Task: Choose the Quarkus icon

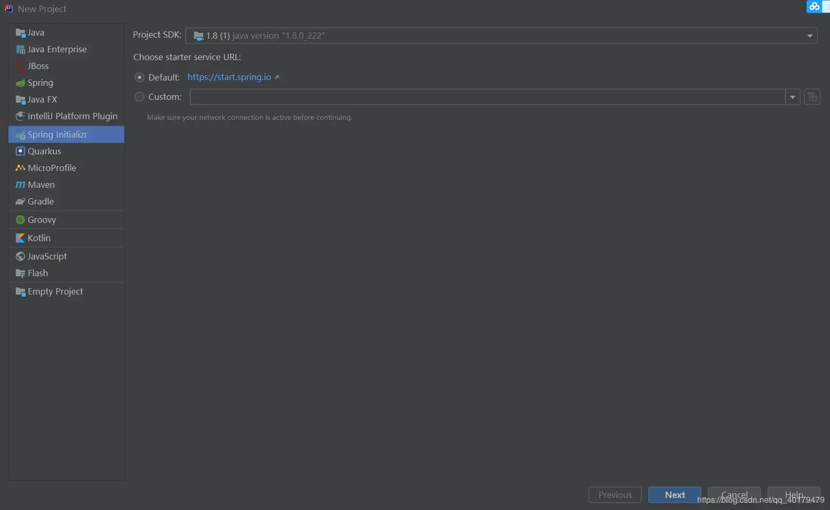Action: click(x=20, y=151)
